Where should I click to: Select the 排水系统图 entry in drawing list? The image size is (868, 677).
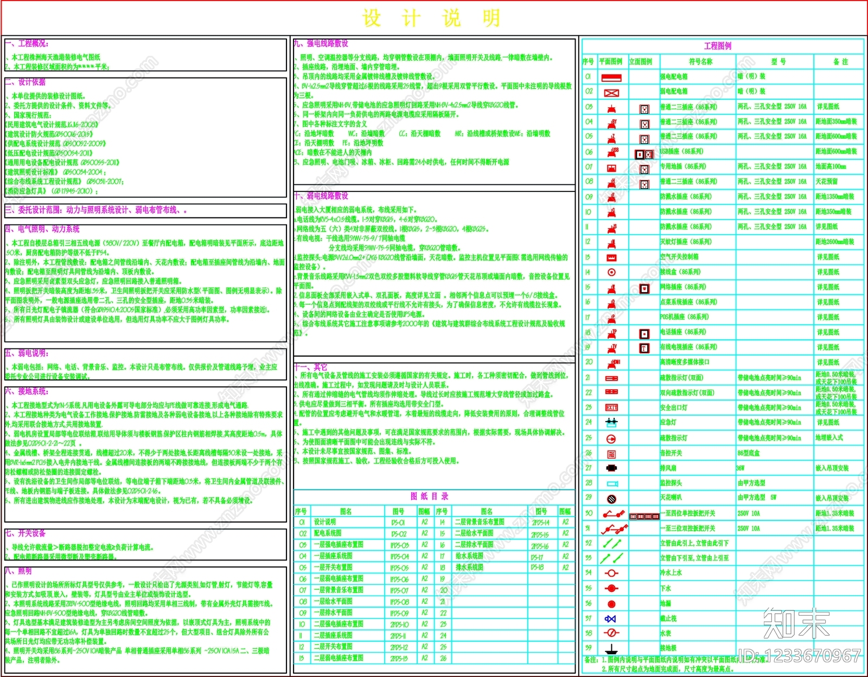coord(469,568)
